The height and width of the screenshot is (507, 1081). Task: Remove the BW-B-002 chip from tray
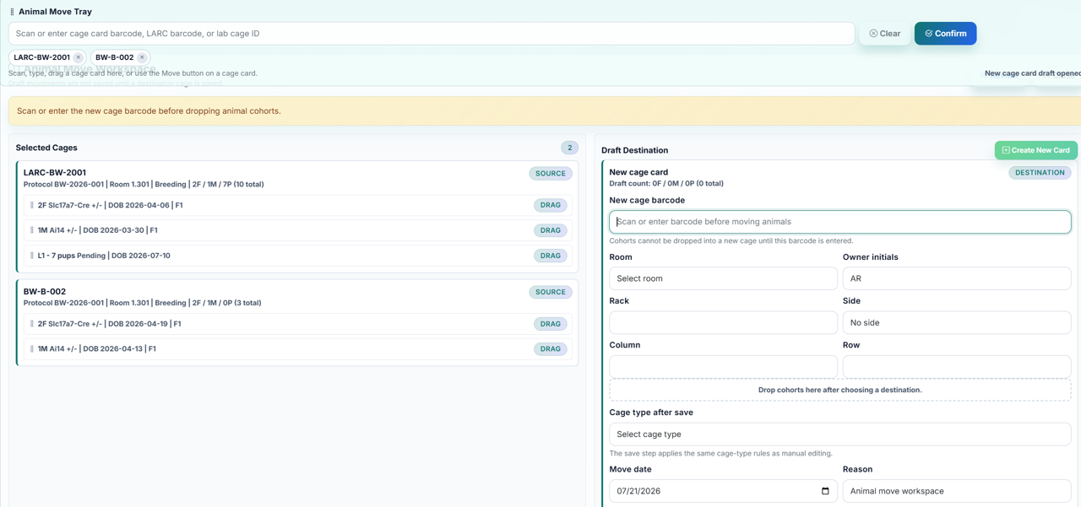coord(142,57)
